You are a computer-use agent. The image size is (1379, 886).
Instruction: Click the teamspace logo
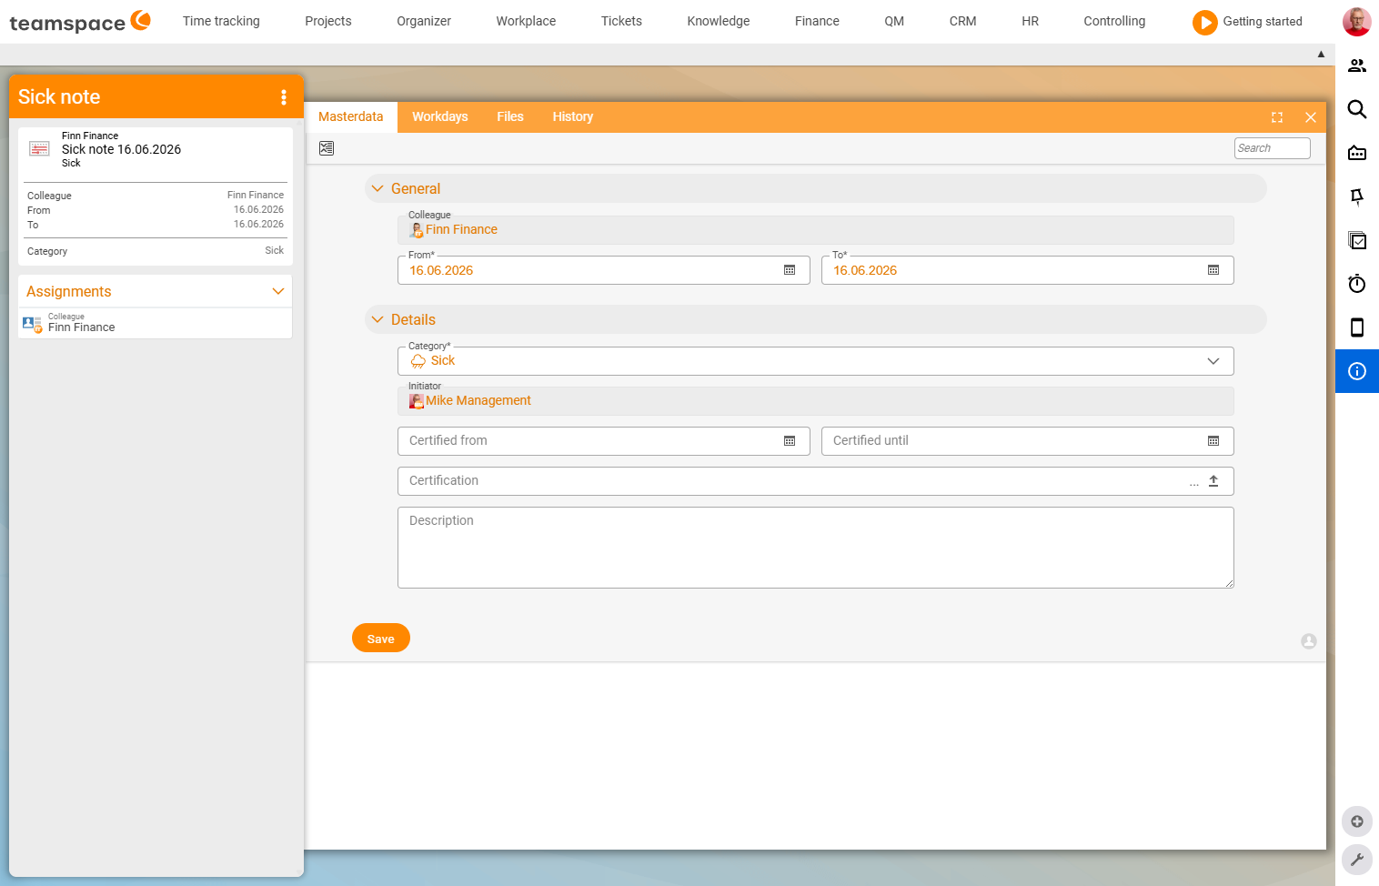pos(80,22)
